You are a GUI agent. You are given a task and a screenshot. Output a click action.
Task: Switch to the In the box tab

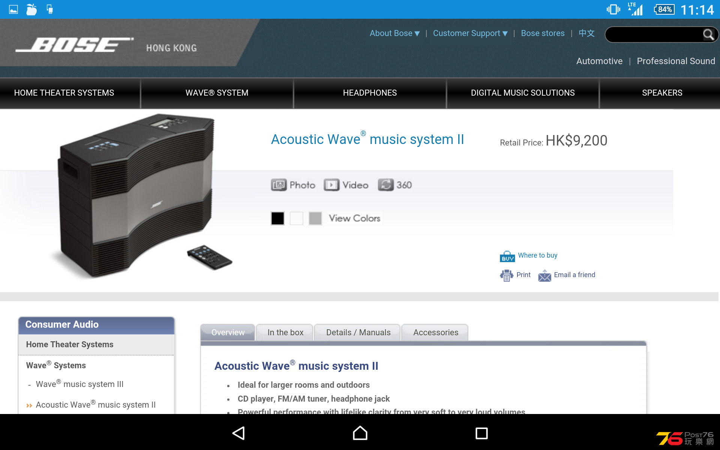285,333
